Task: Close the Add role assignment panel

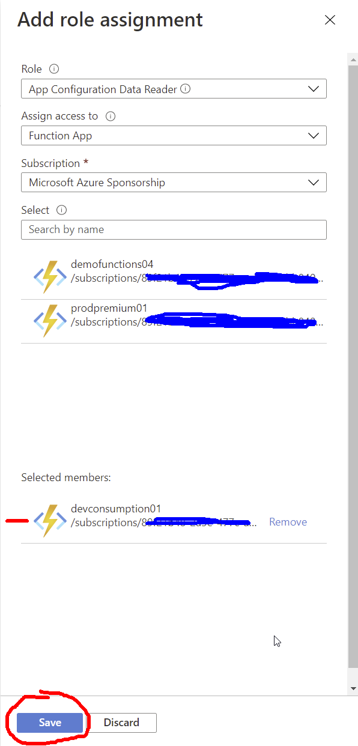Action: click(x=330, y=20)
